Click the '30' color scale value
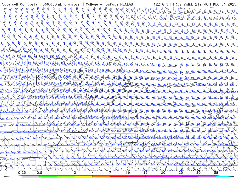 (x=198, y=173)
